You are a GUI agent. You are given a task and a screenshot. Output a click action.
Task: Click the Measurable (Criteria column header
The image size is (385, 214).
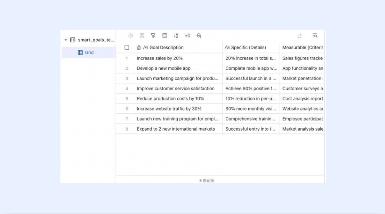pyautogui.click(x=302, y=47)
